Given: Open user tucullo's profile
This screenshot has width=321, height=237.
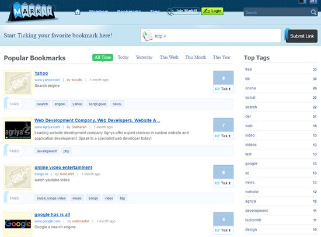Looking at the screenshot, I should coord(77,80).
